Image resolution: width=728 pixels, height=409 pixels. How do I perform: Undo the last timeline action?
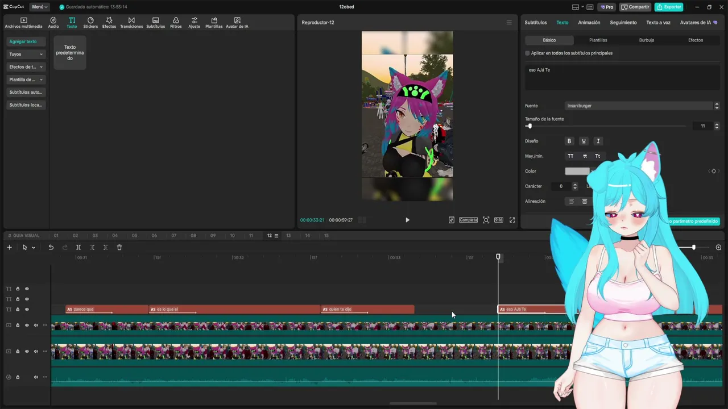point(51,247)
